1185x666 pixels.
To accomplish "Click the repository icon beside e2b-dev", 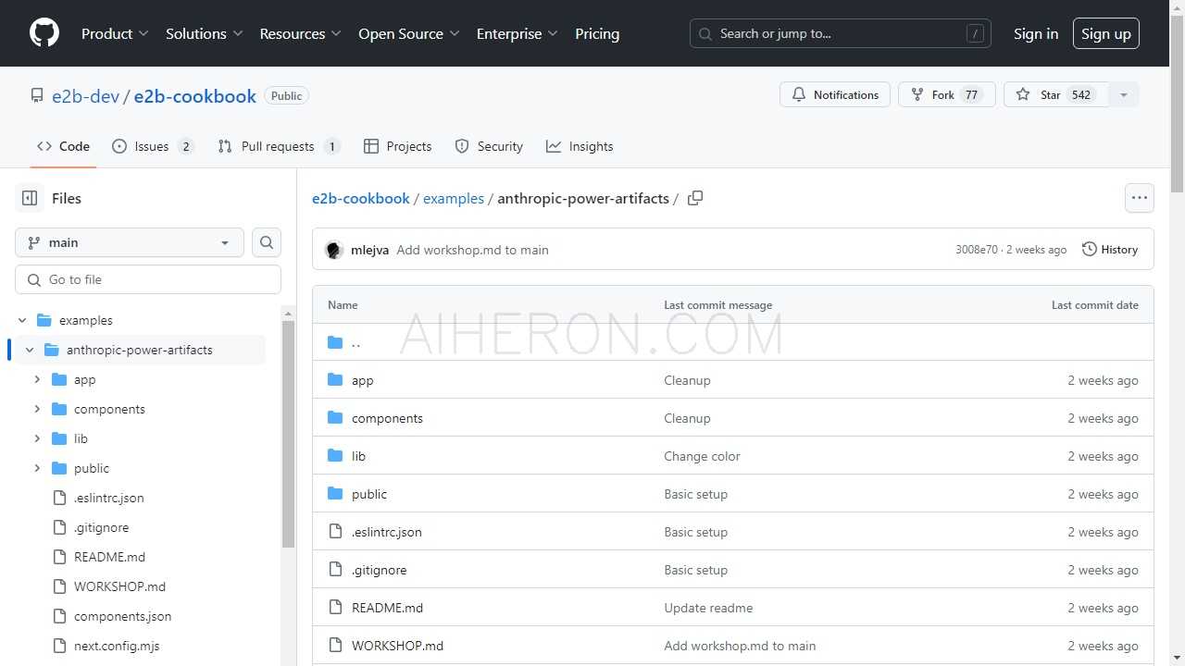I will pos(37,95).
